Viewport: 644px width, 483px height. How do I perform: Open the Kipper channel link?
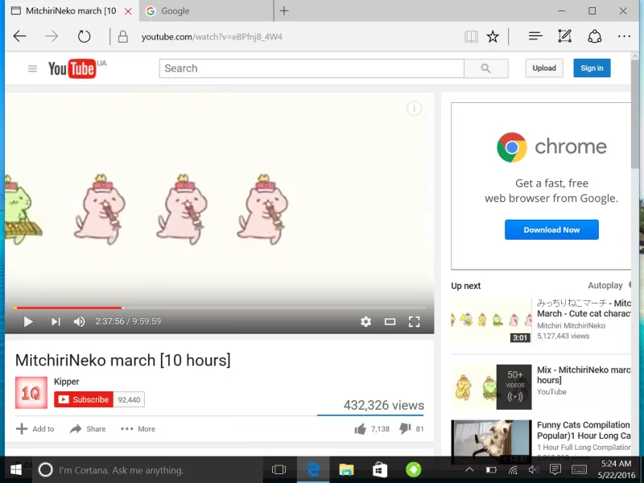click(67, 382)
